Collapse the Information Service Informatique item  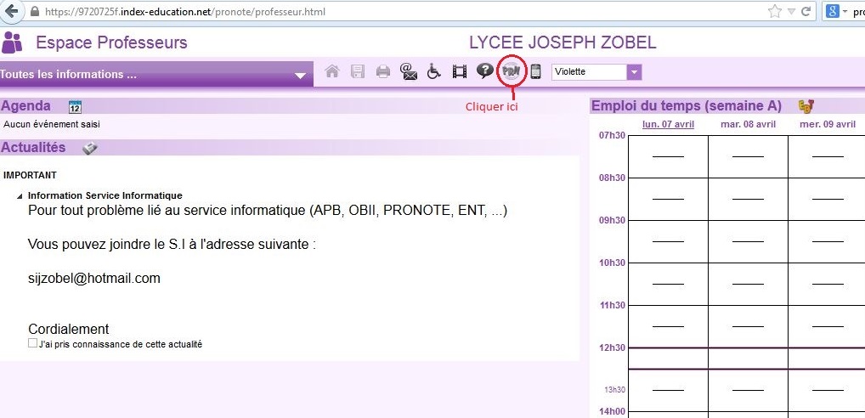[x=20, y=196]
